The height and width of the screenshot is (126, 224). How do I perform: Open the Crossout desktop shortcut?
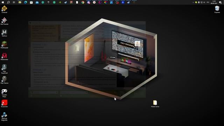click(4, 9)
